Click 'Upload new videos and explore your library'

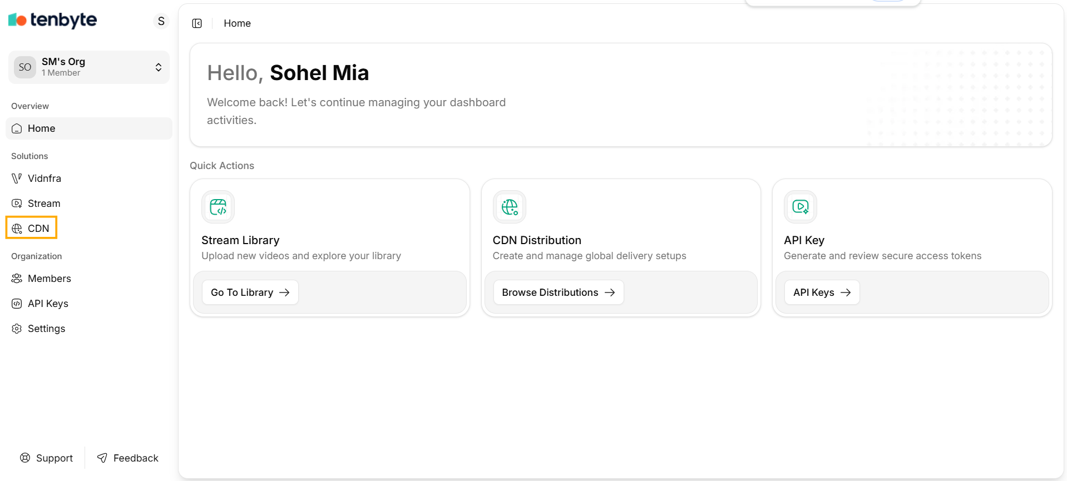[x=301, y=256]
